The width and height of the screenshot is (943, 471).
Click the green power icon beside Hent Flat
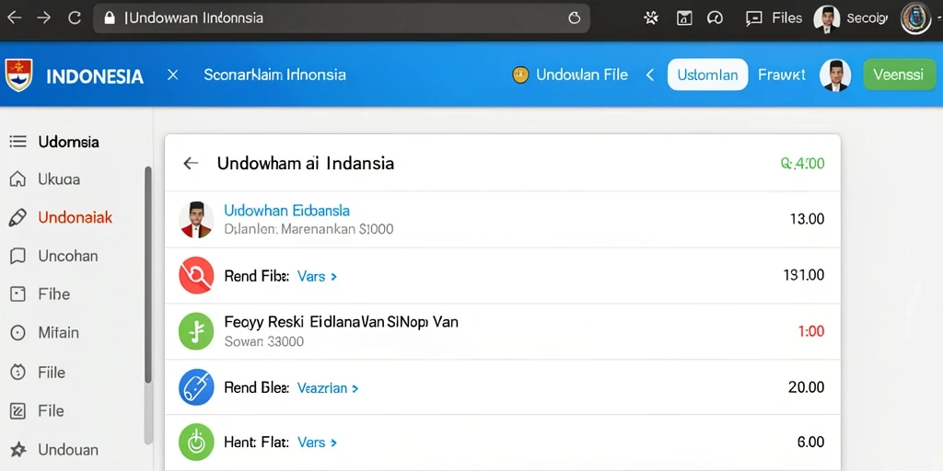click(x=196, y=442)
